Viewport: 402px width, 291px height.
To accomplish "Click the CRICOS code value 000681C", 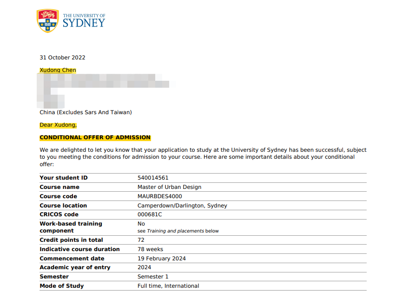I will (x=150, y=214).
